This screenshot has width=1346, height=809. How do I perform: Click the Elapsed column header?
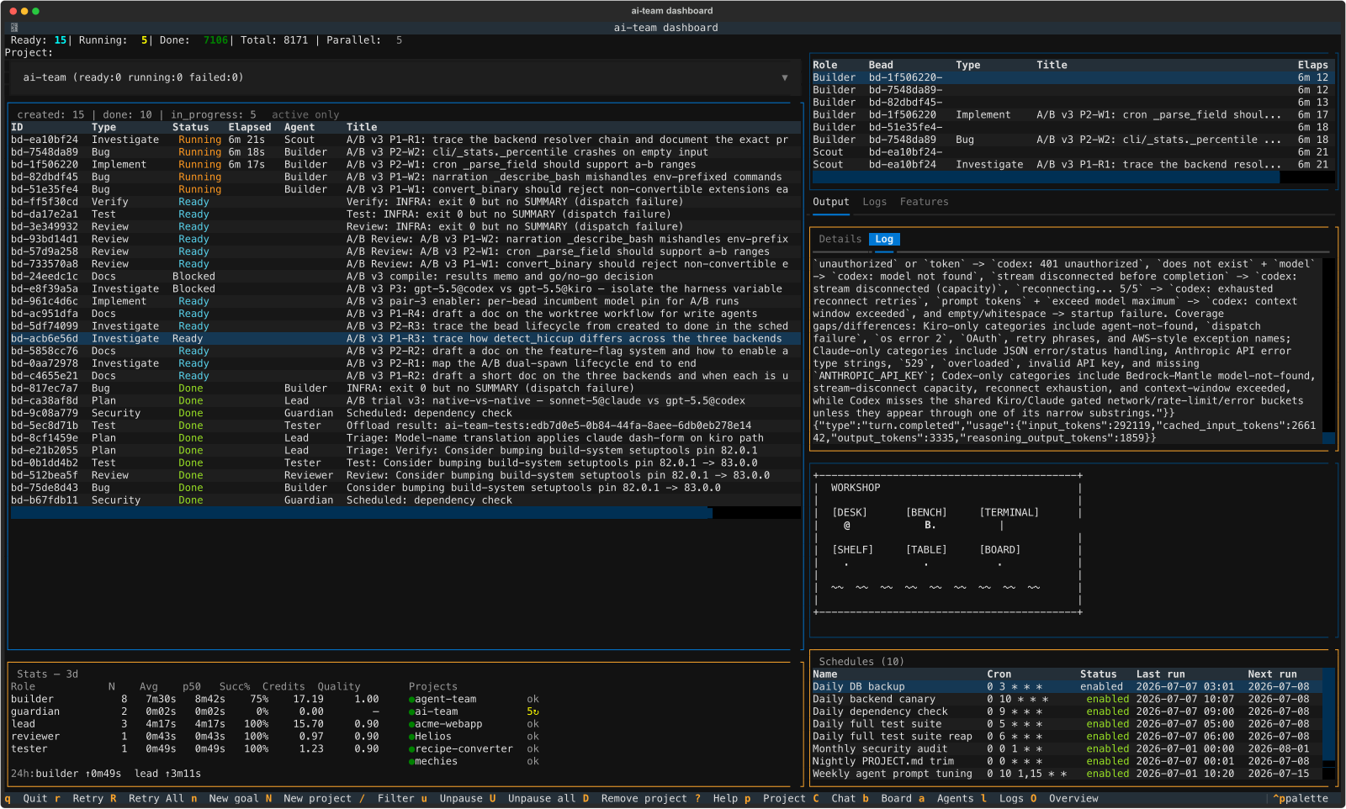click(250, 128)
